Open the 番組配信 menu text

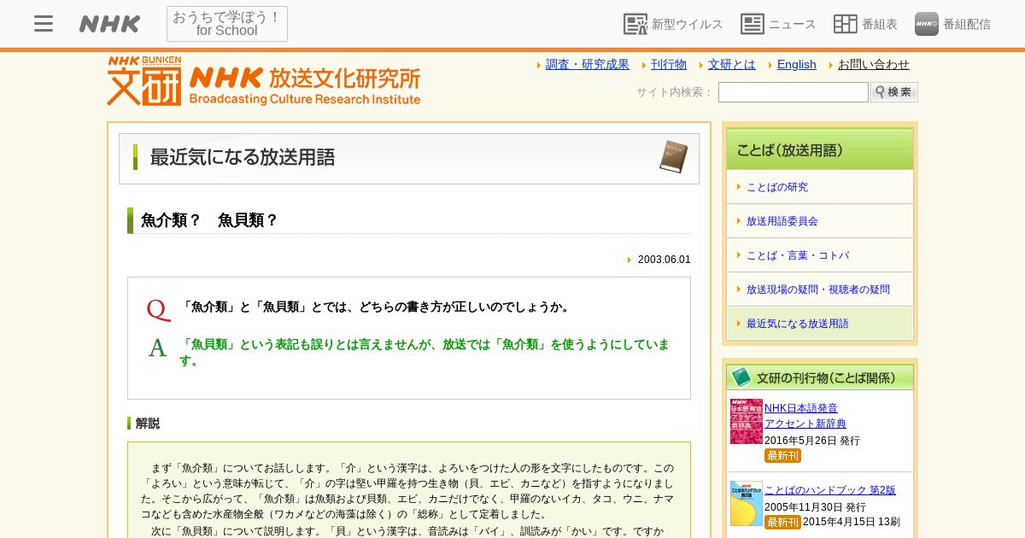point(967,24)
